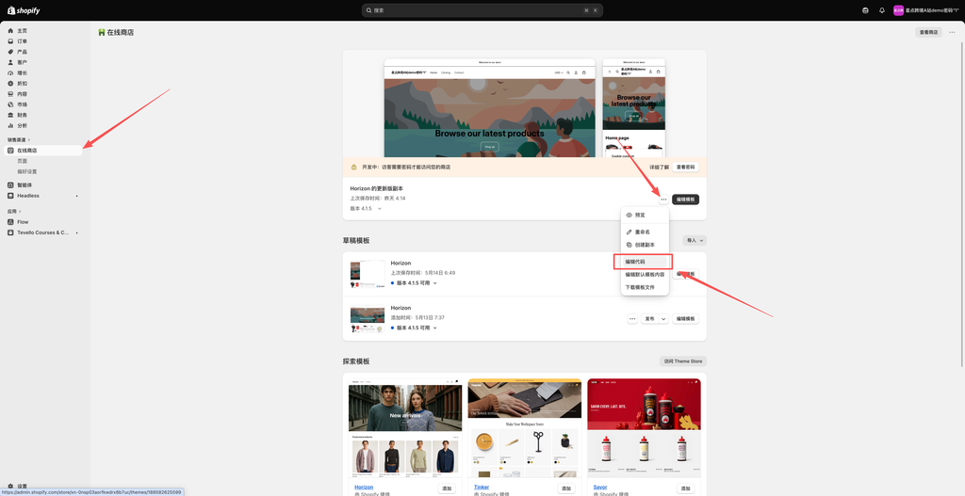Select 在线商店 online store in sidebar
This screenshot has height=496, width=965.
point(42,150)
